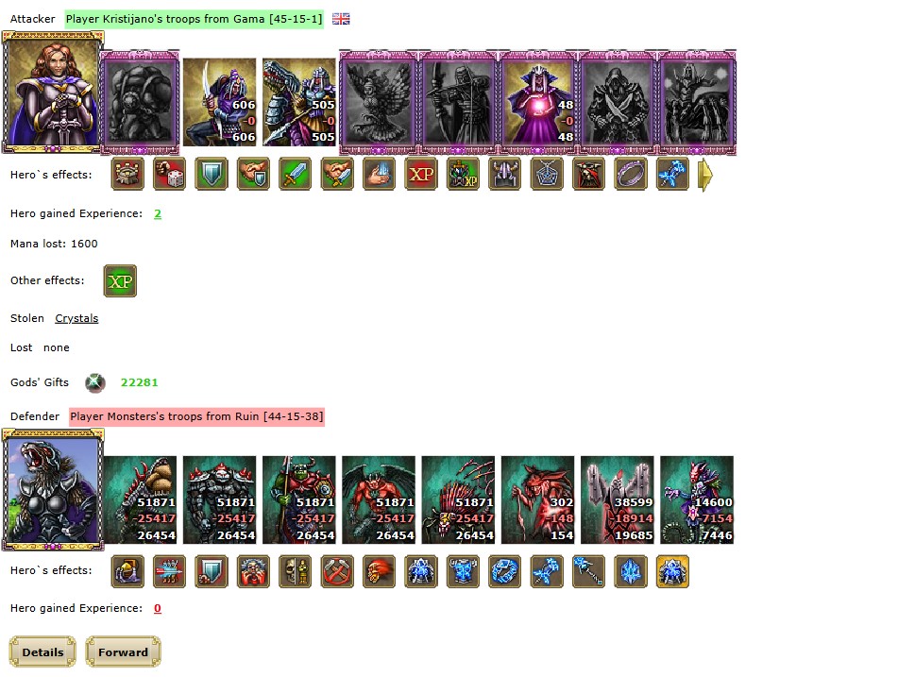Click defender's gained experience value 0
Image resolution: width=898 pixels, height=677 pixels.
coord(158,608)
